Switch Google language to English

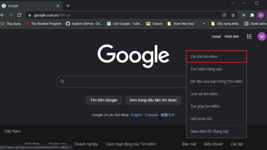pos(137,115)
